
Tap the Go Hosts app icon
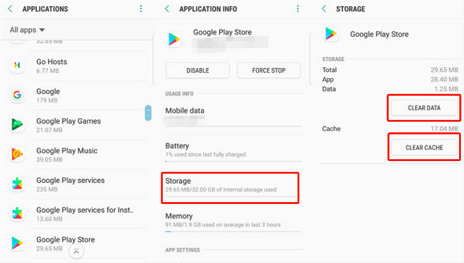pyautogui.click(x=18, y=65)
